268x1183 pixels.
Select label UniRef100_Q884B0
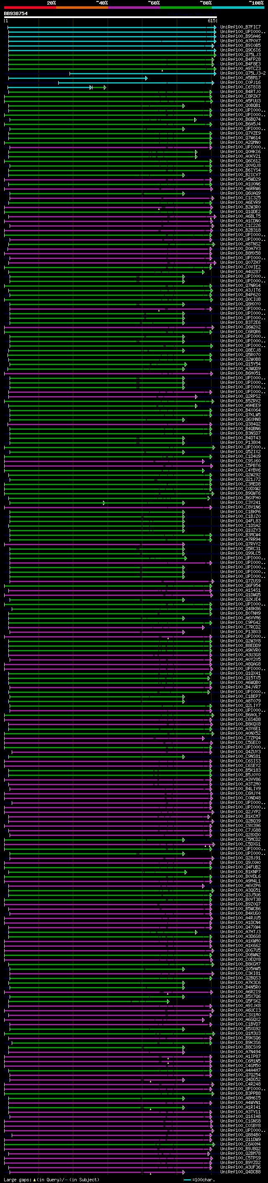[x=240, y=1135]
